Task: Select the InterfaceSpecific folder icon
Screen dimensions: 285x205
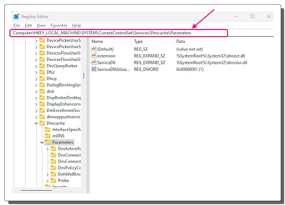Action: click(x=47, y=129)
